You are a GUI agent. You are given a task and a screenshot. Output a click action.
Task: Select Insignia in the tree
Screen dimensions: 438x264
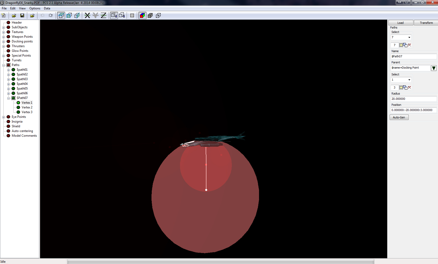click(x=17, y=122)
